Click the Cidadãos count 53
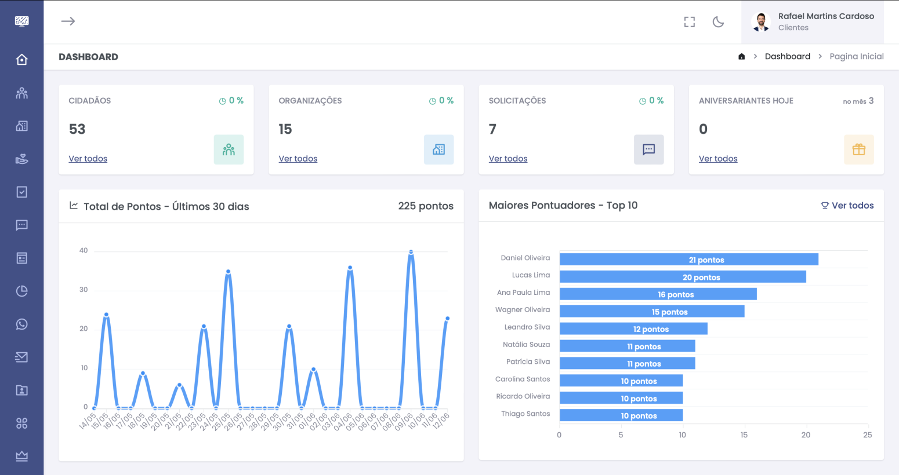899x475 pixels. coord(77,129)
